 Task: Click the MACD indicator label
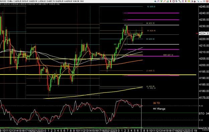tap(204, 128)
